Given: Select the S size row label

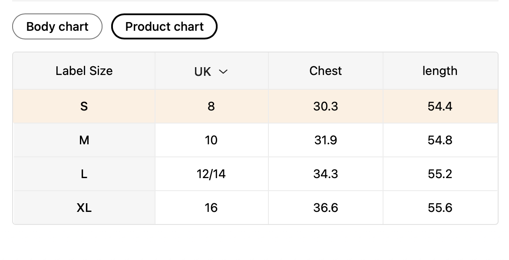Looking at the screenshot, I should (x=84, y=107).
